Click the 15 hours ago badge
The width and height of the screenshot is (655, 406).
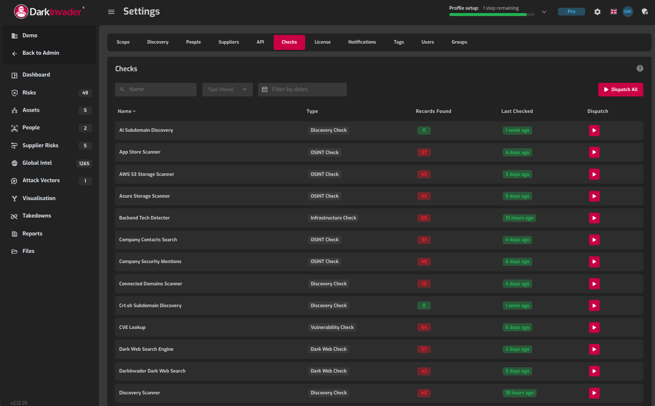[x=519, y=218]
